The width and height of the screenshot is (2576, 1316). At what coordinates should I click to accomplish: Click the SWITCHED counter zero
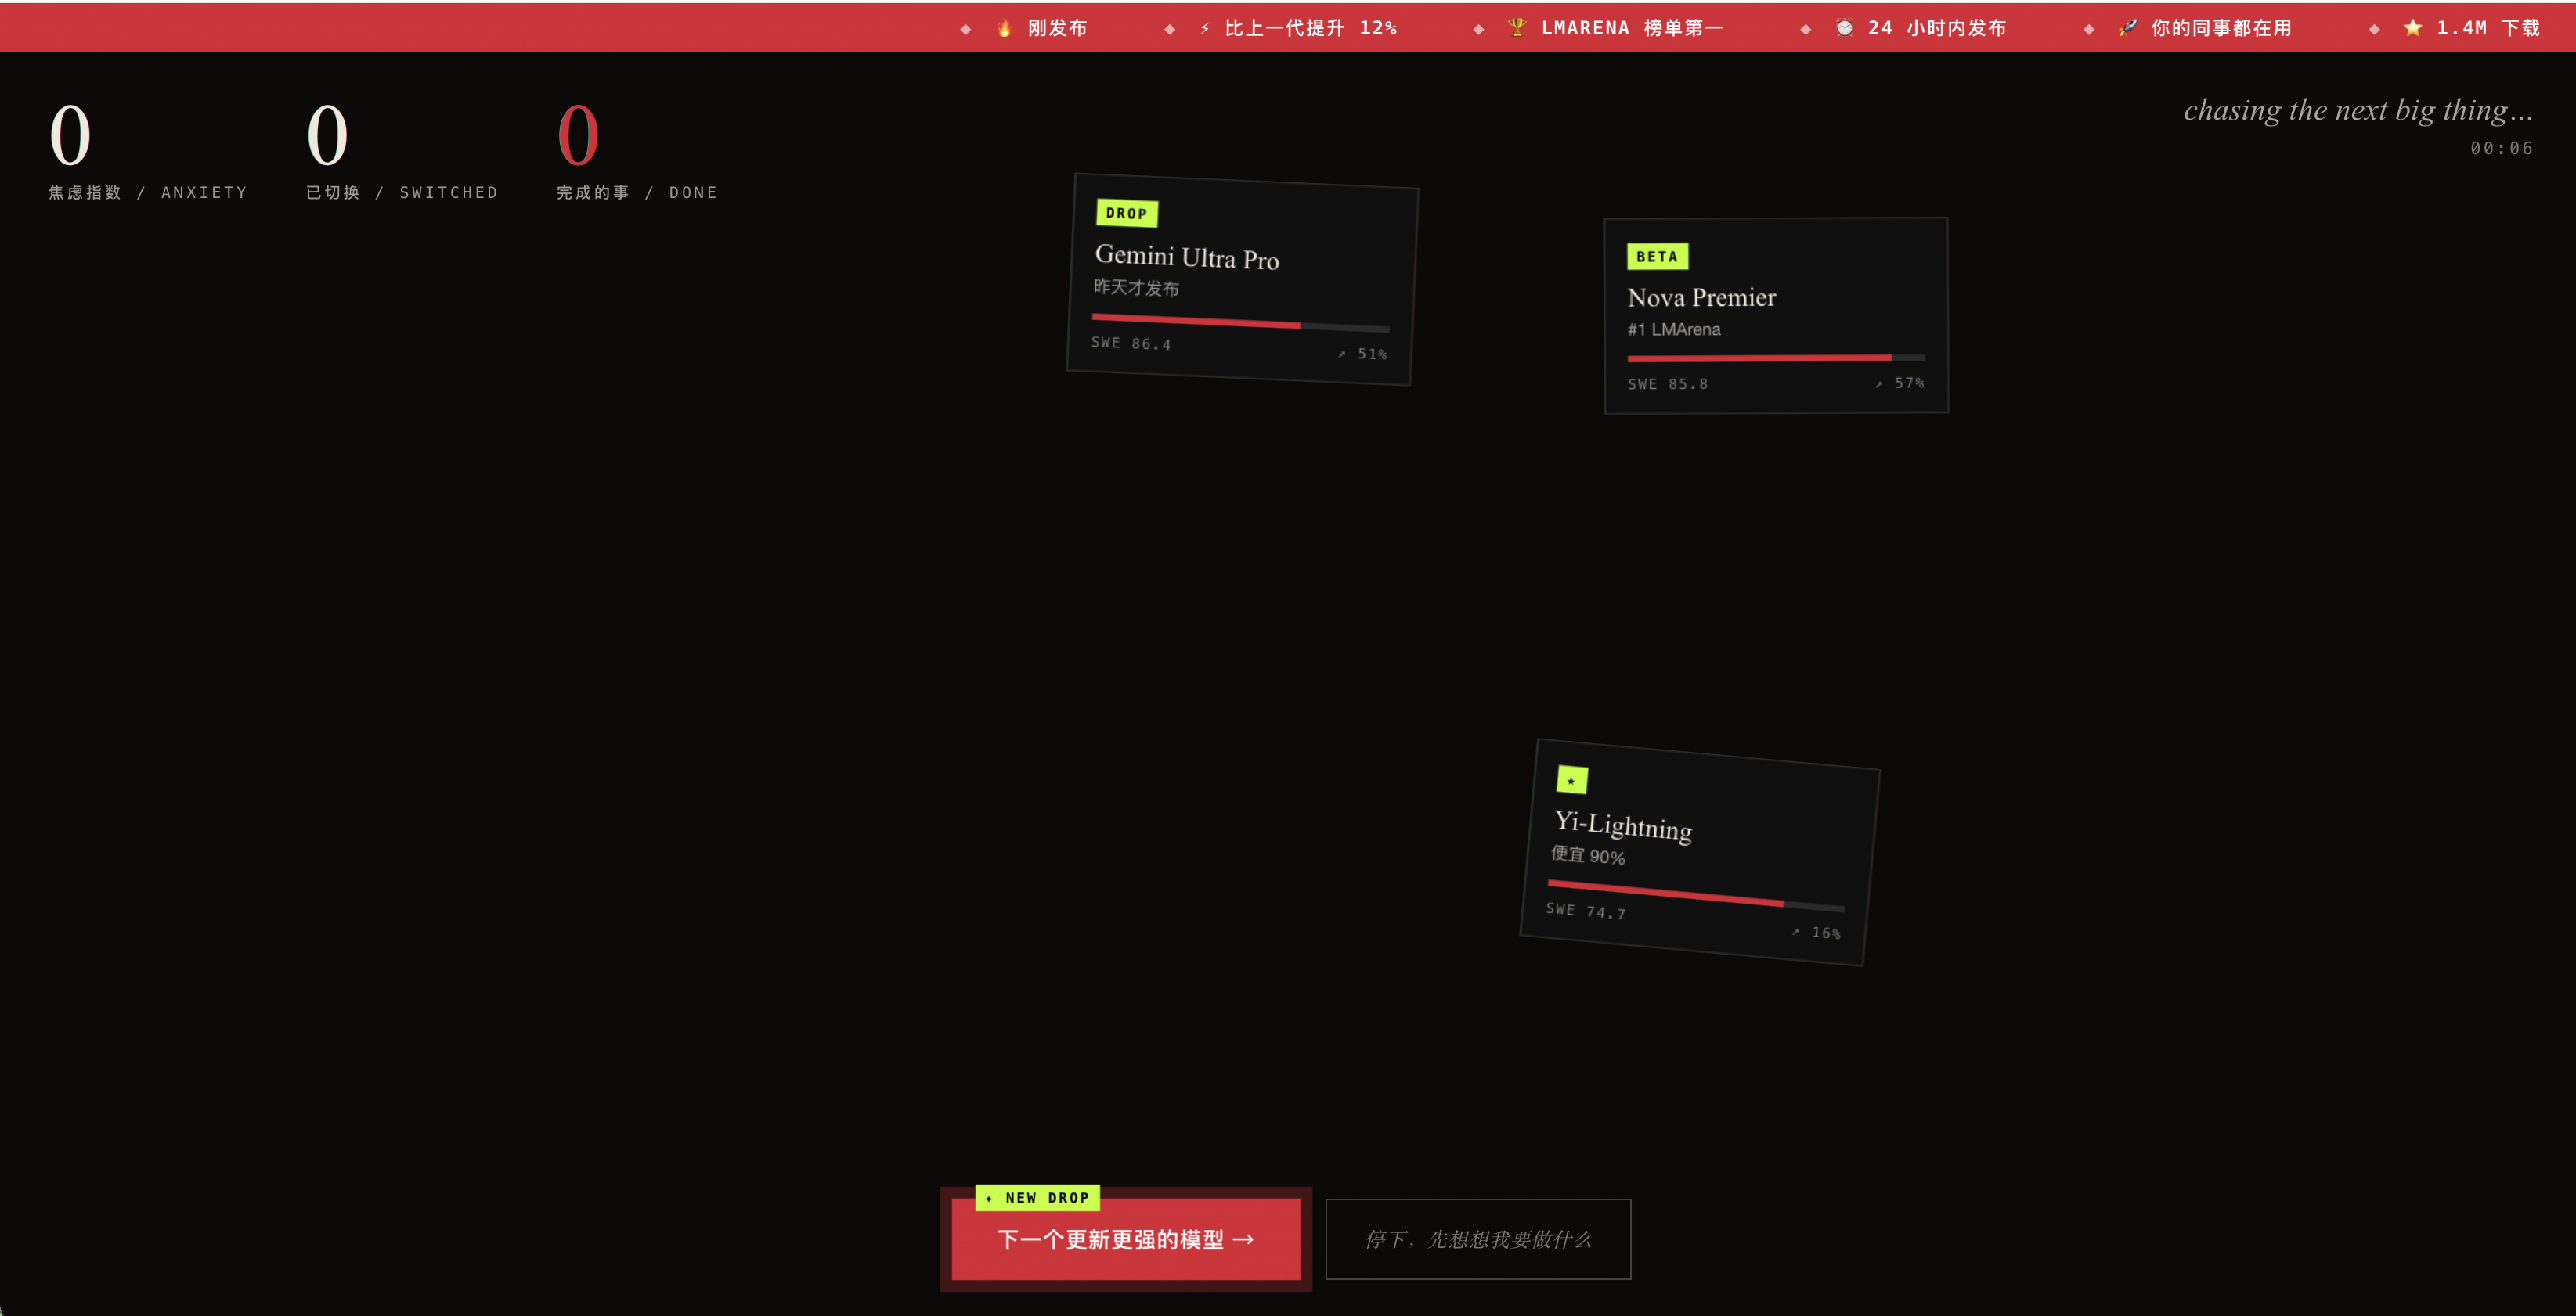click(x=327, y=135)
